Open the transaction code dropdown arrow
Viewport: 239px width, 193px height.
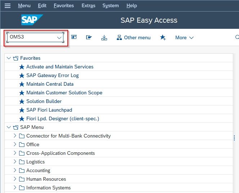click(x=59, y=37)
